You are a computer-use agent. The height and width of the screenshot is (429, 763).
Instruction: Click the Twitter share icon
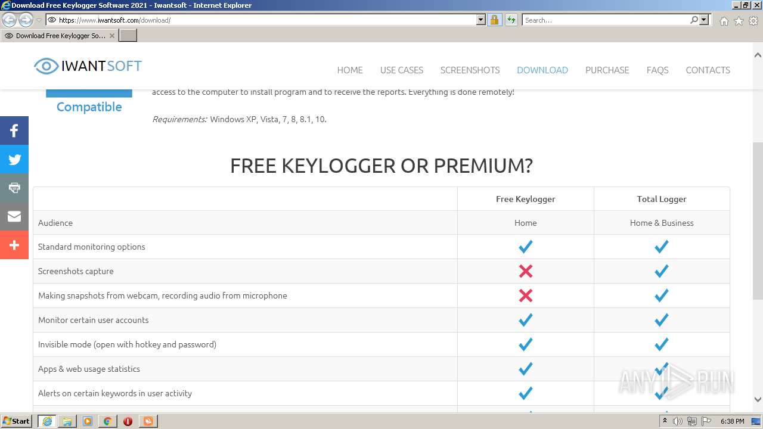14,159
